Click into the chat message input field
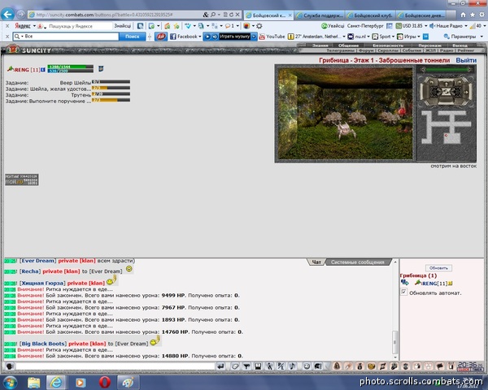The width and height of the screenshot is (488, 390). (115, 366)
